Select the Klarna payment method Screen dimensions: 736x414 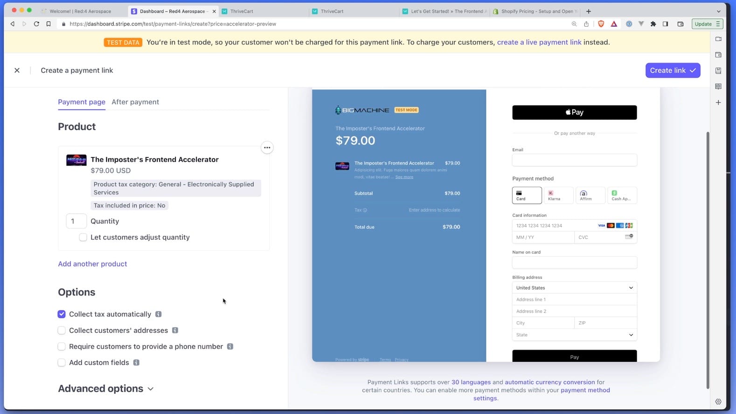pos(558,195)
